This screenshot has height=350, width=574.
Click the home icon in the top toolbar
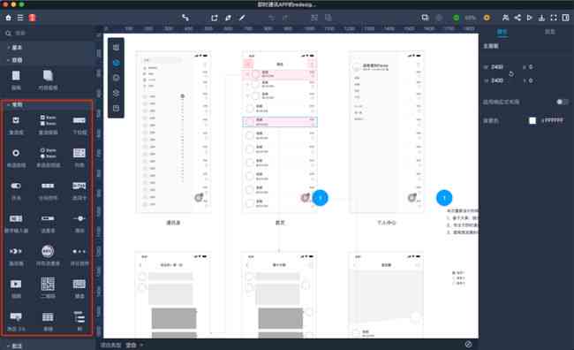coord(9,18)
